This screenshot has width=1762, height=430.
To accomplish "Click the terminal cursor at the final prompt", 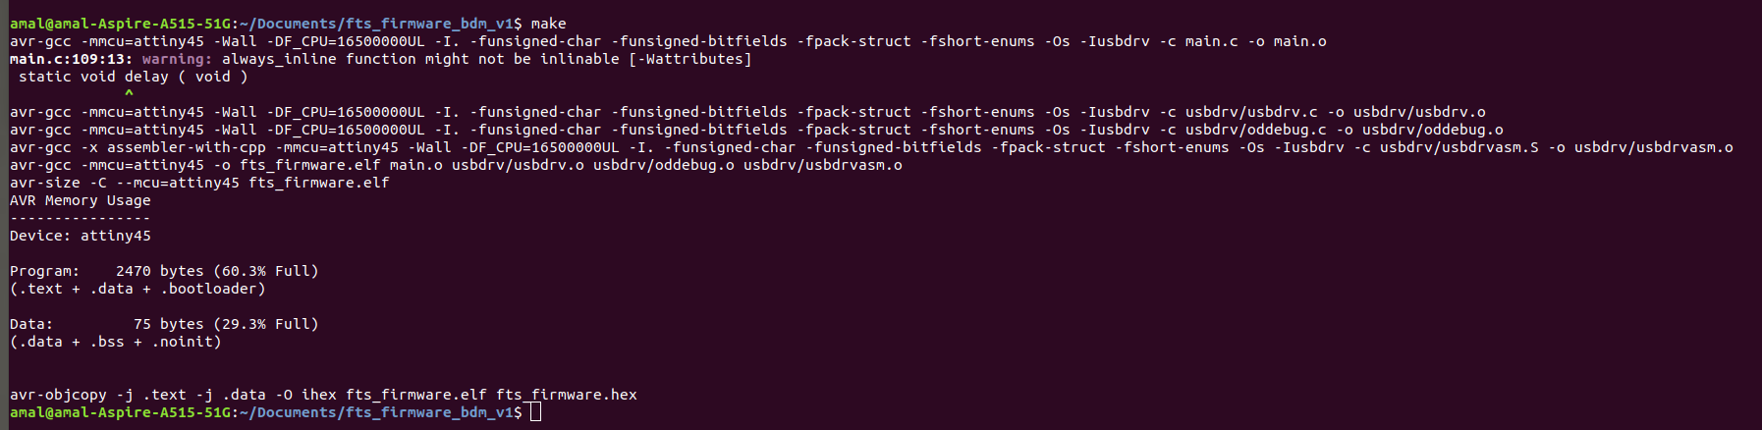I will [x=535, y=412].
